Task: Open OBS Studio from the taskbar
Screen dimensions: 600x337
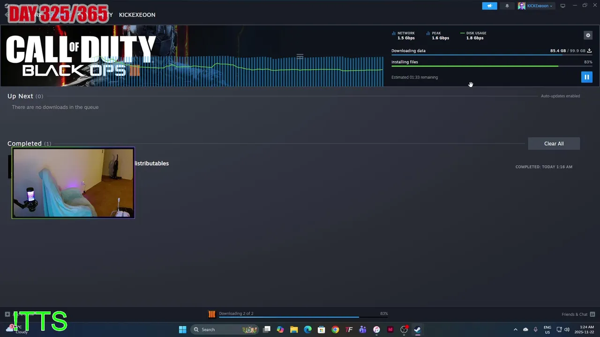Action: [x=404, y=330]
